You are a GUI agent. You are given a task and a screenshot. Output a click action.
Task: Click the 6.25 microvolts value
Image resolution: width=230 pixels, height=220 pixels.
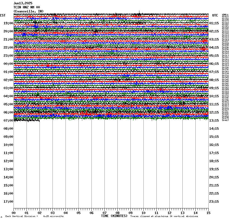click(x=53, y=216)
